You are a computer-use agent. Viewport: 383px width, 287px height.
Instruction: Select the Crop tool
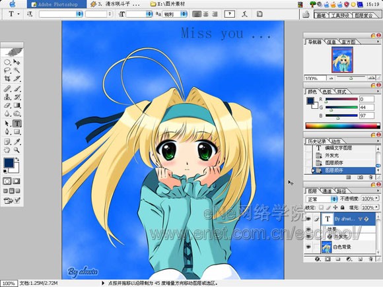(x=7, y=79)
